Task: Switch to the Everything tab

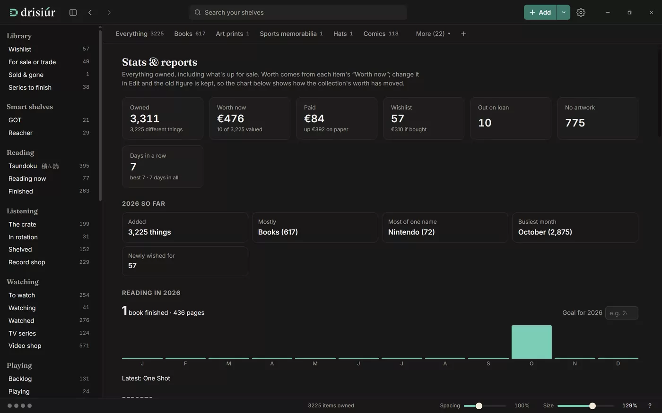Action: pos(139,34)
